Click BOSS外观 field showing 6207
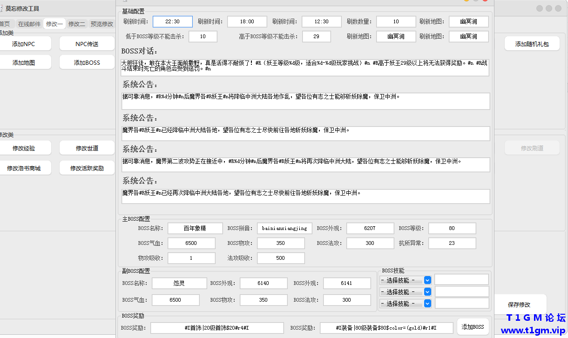 pyautogui.click(x=370, y=228)
